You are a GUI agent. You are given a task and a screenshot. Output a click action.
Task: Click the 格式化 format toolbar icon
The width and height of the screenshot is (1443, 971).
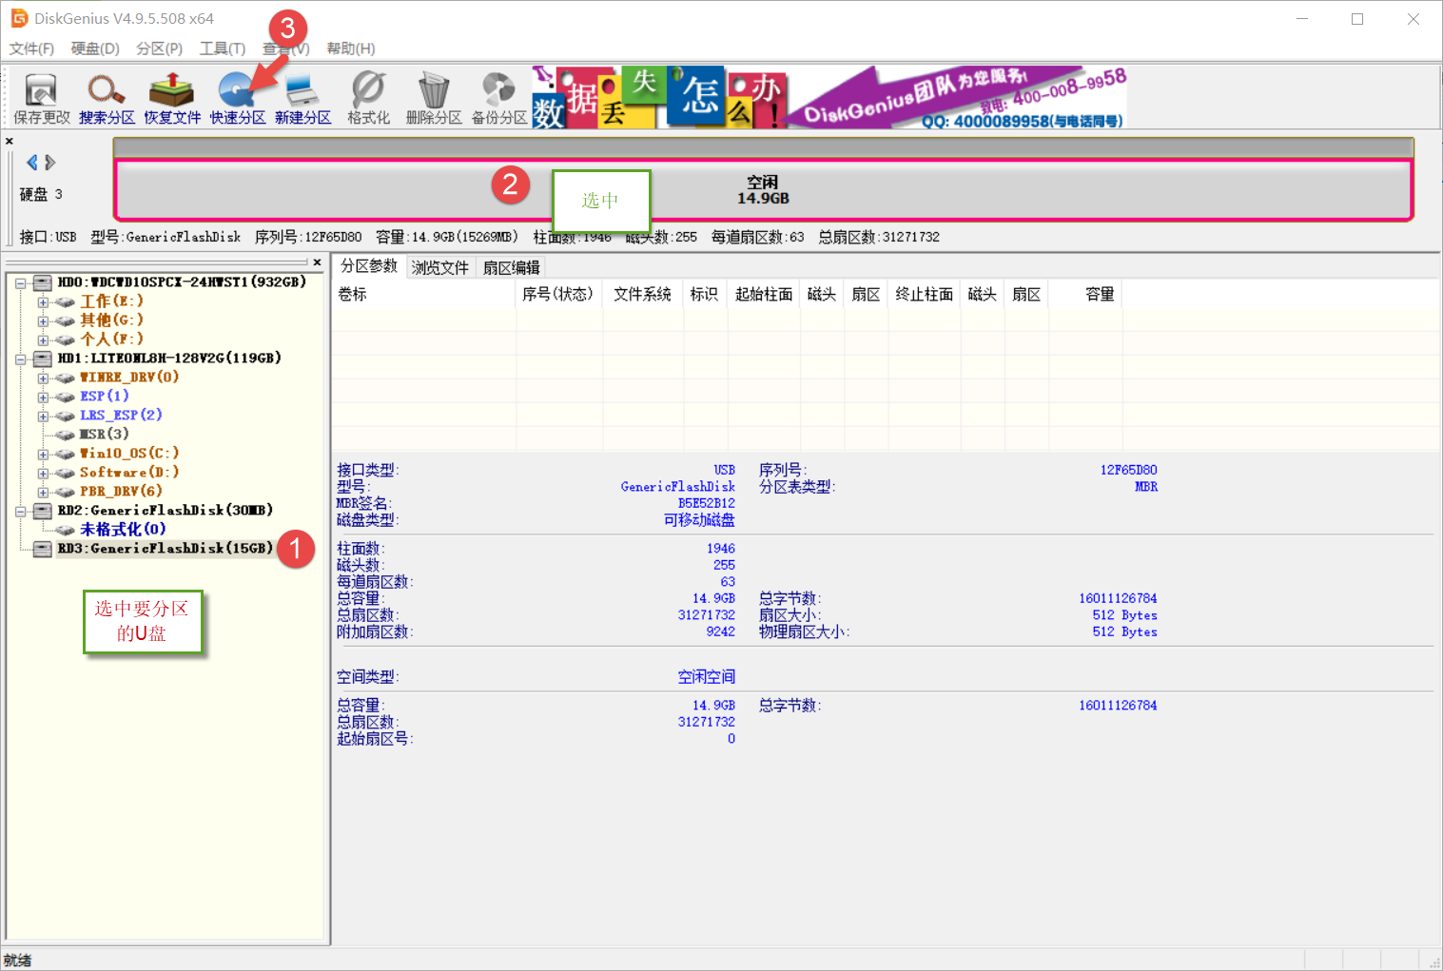click(x=368, y=98)
